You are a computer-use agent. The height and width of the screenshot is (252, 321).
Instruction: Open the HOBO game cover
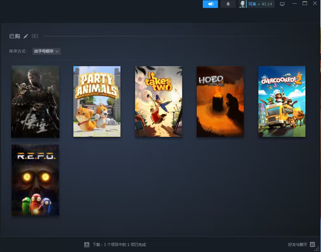(x=220, y=101)
